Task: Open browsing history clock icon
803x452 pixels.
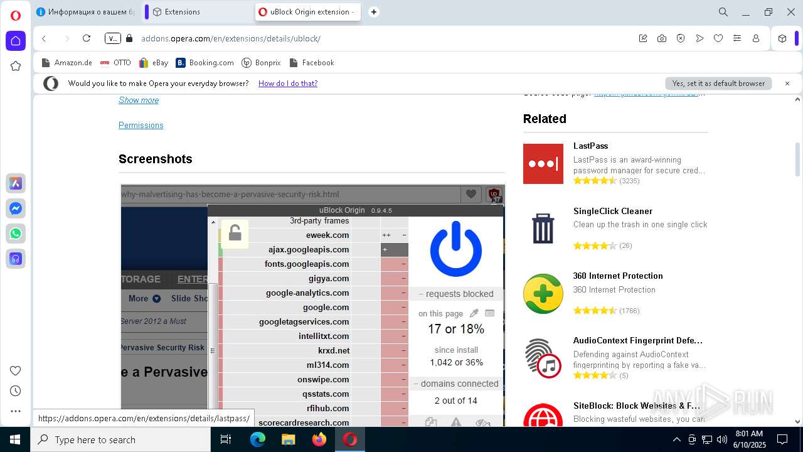Action: click(16, 390)
